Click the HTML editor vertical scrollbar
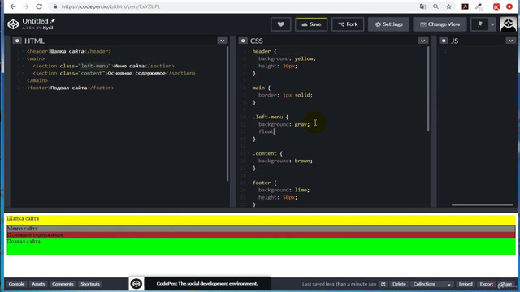 [x=227, y=114]
